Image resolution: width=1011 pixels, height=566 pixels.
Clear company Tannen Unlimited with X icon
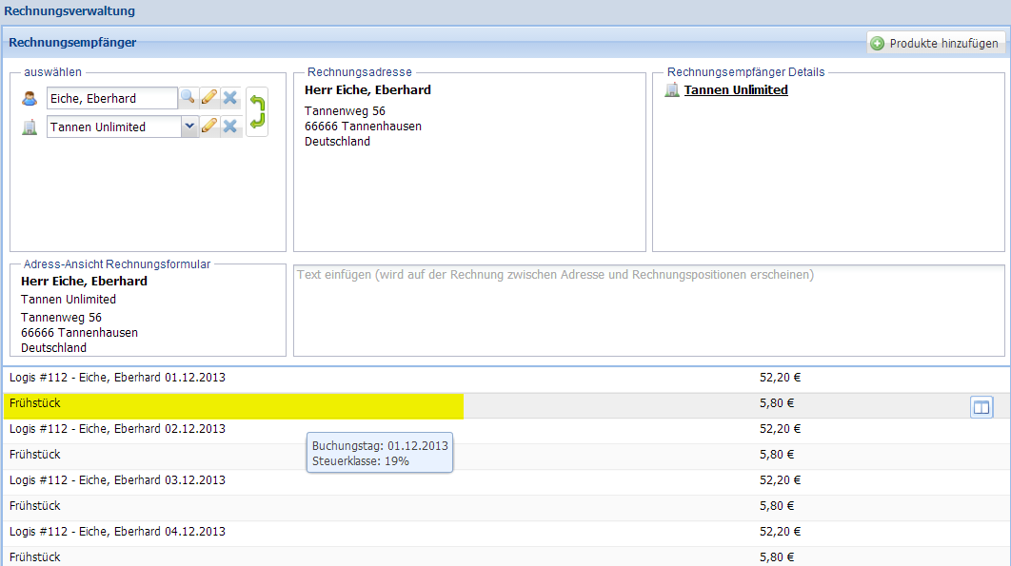229,127
